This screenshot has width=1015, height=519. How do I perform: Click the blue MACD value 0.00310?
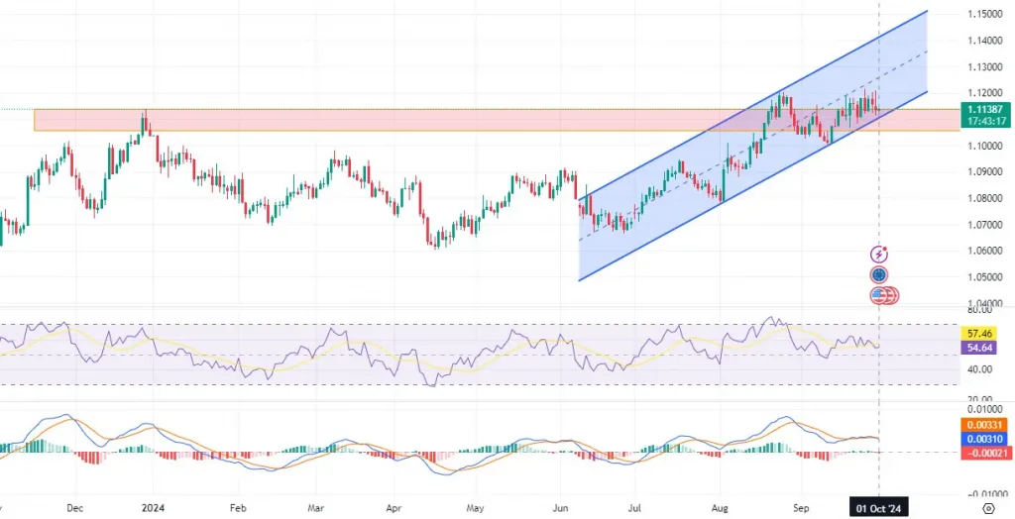(x=984, y=440)
